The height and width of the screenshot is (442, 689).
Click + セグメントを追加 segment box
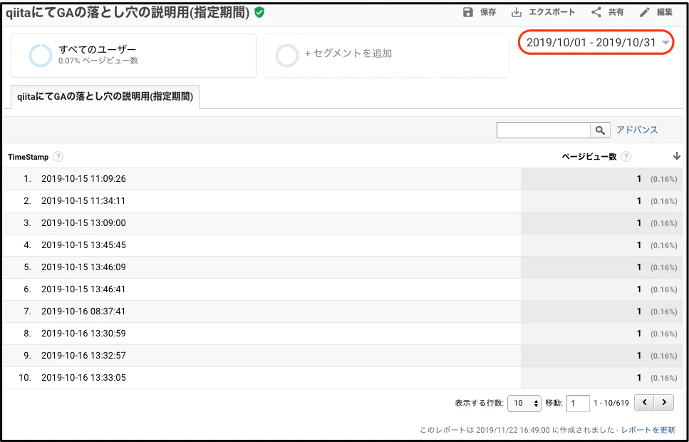point(386,56)
